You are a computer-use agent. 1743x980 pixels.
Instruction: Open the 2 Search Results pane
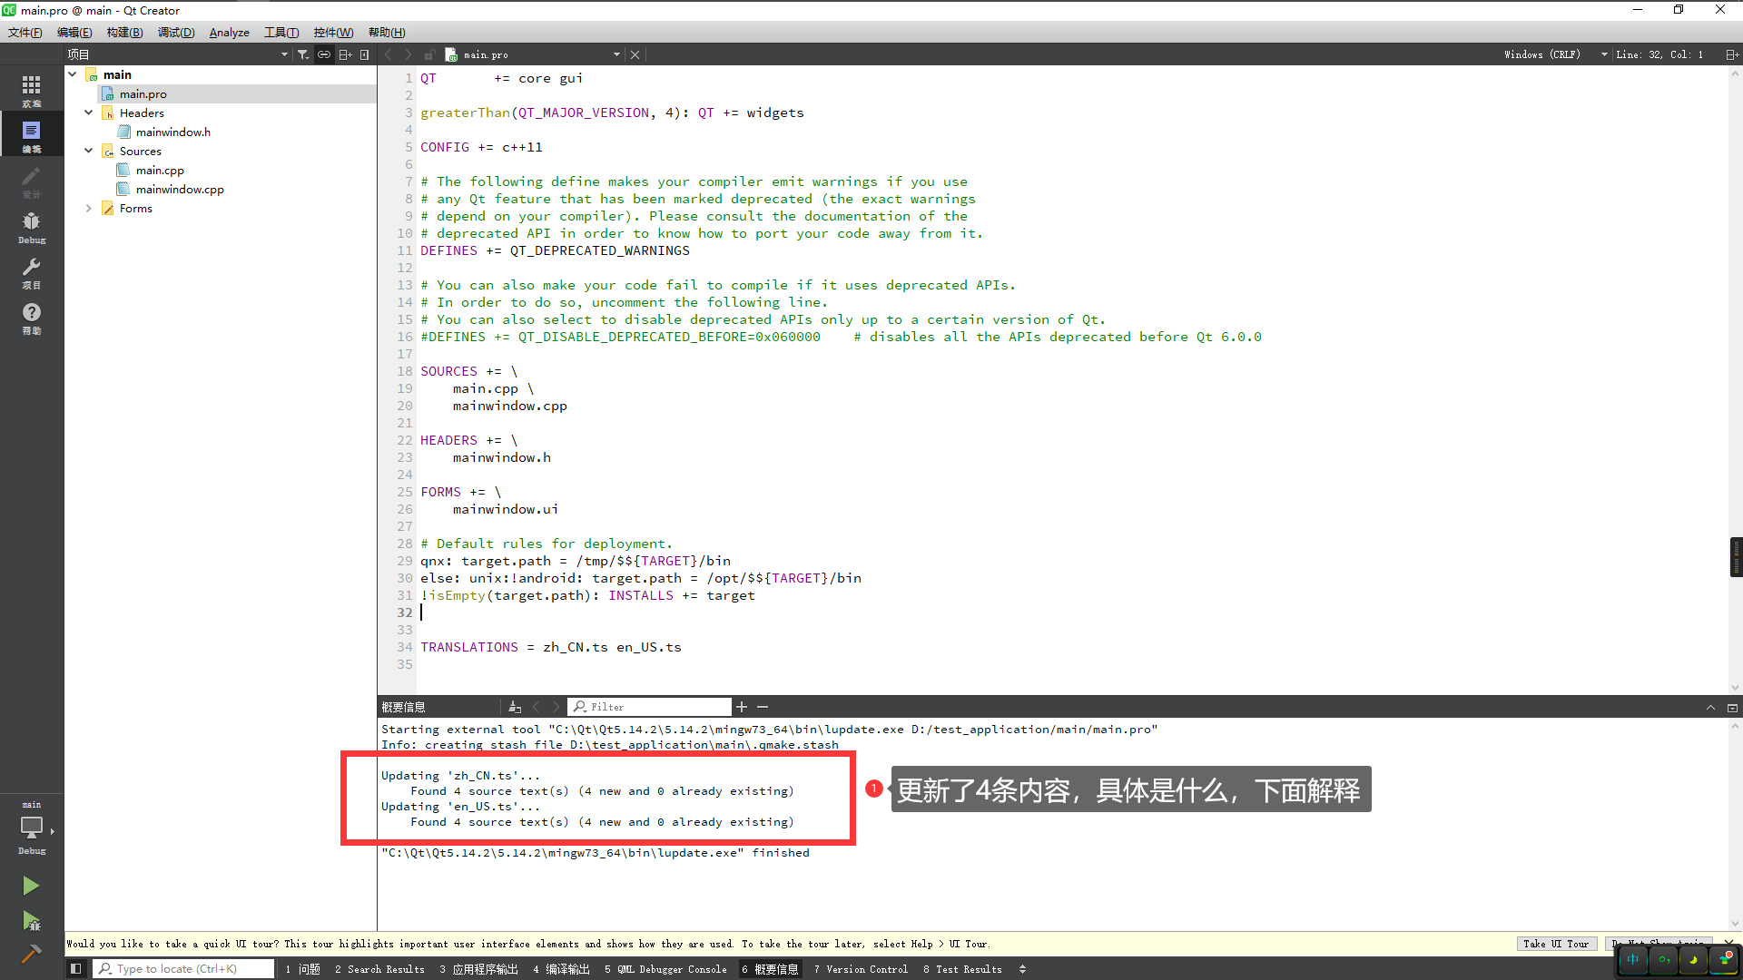379,969
